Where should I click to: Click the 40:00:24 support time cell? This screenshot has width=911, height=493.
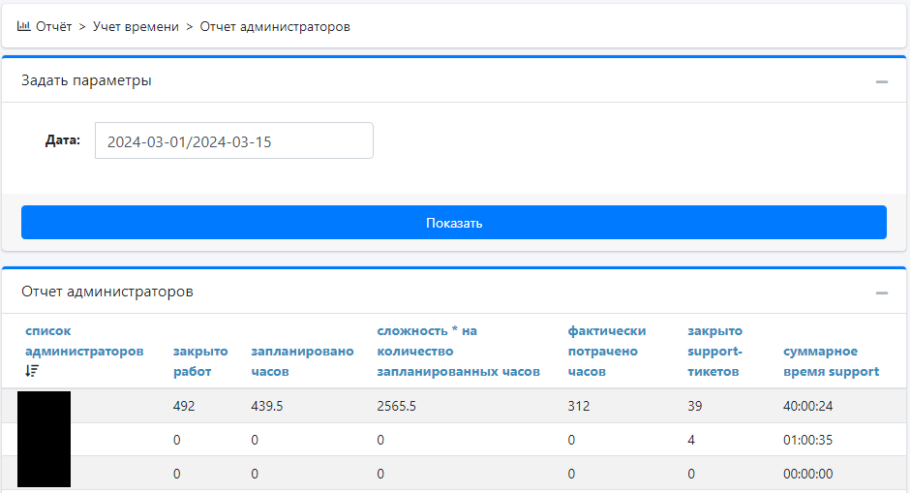tap(807, 407)
